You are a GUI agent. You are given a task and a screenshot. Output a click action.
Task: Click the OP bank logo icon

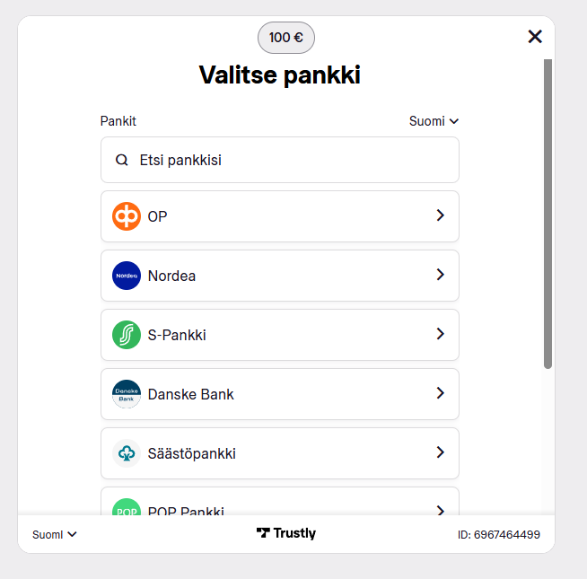pos(127,216)
